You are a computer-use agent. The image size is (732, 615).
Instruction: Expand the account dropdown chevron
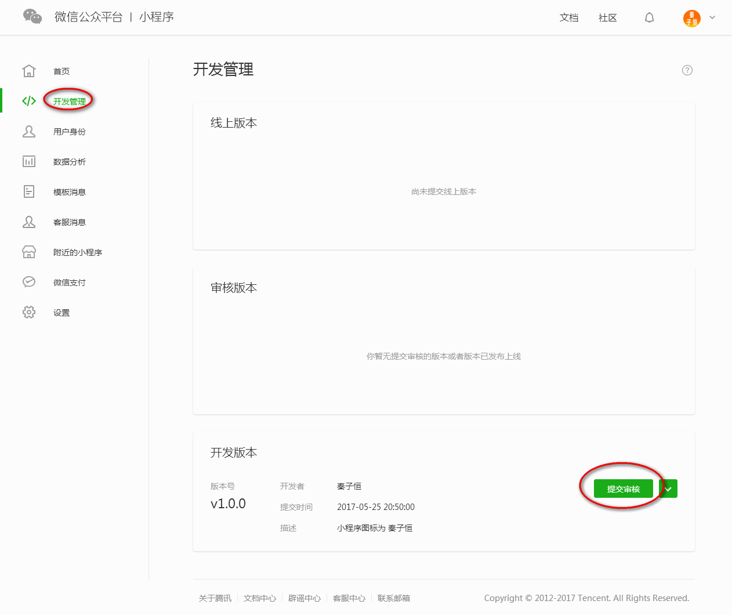712,17
